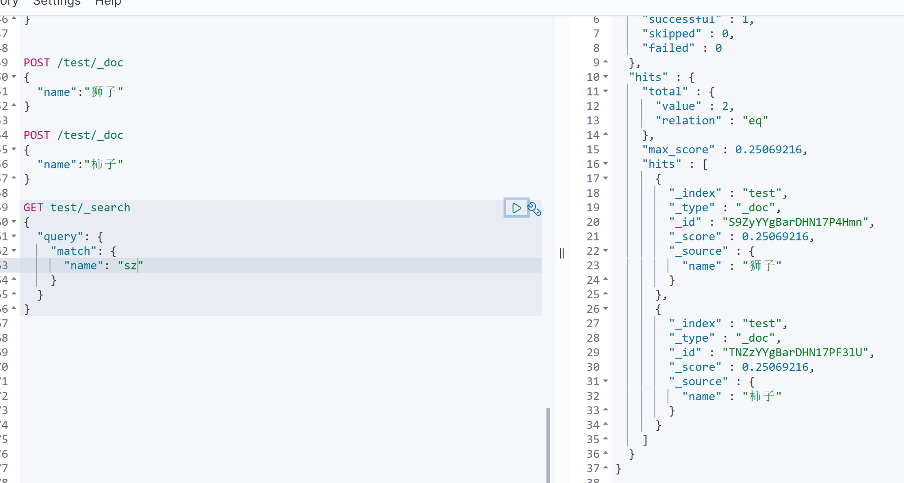This screenshot has height=483, width=904.
Task: Grab the panel resizer between editor and output
Action: (562, 253)
